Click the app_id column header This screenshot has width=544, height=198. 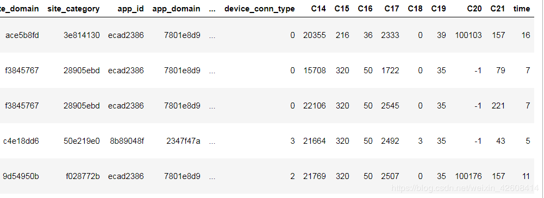(x=130, y=9)
